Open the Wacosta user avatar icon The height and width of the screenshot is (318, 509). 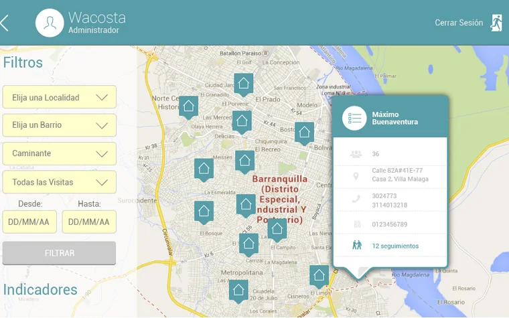[50, 23]
